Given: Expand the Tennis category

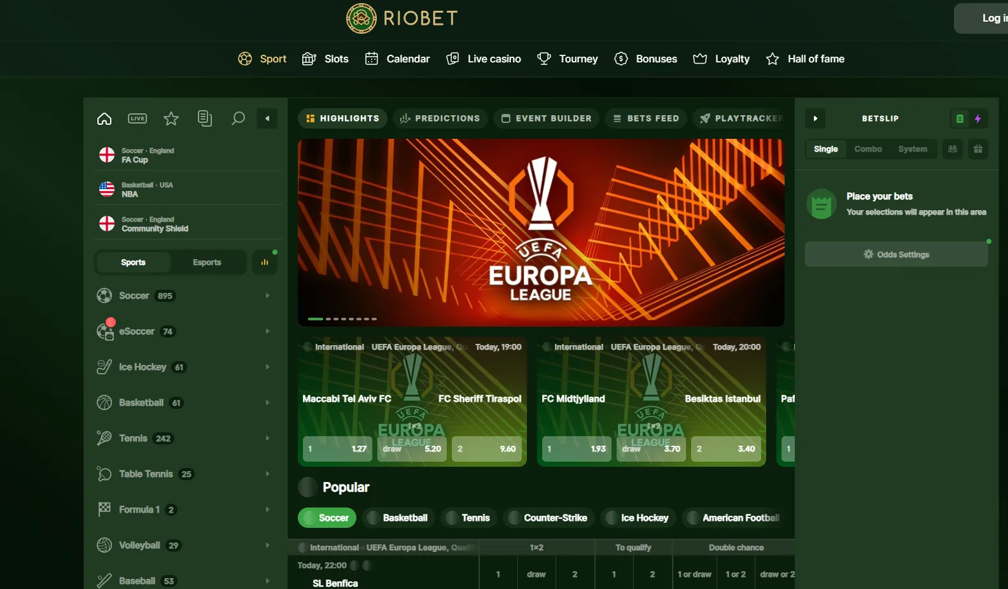Looking at the screenshot, I should (185, 438).
